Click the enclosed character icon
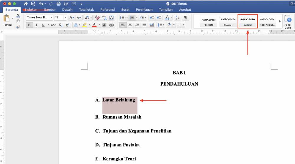 112,25
